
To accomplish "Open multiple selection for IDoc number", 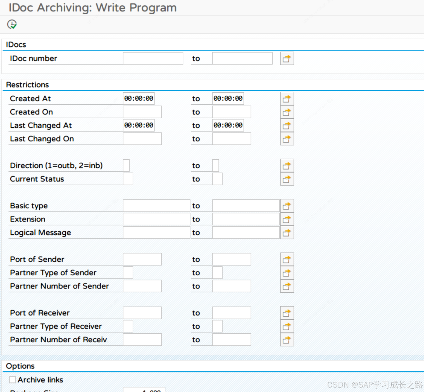I will coord(287,58).
